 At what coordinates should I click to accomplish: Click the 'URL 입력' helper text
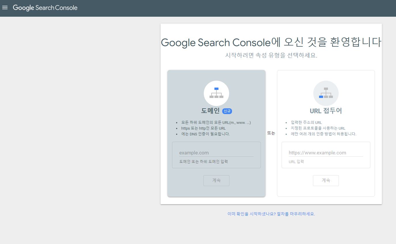(296, 162)
